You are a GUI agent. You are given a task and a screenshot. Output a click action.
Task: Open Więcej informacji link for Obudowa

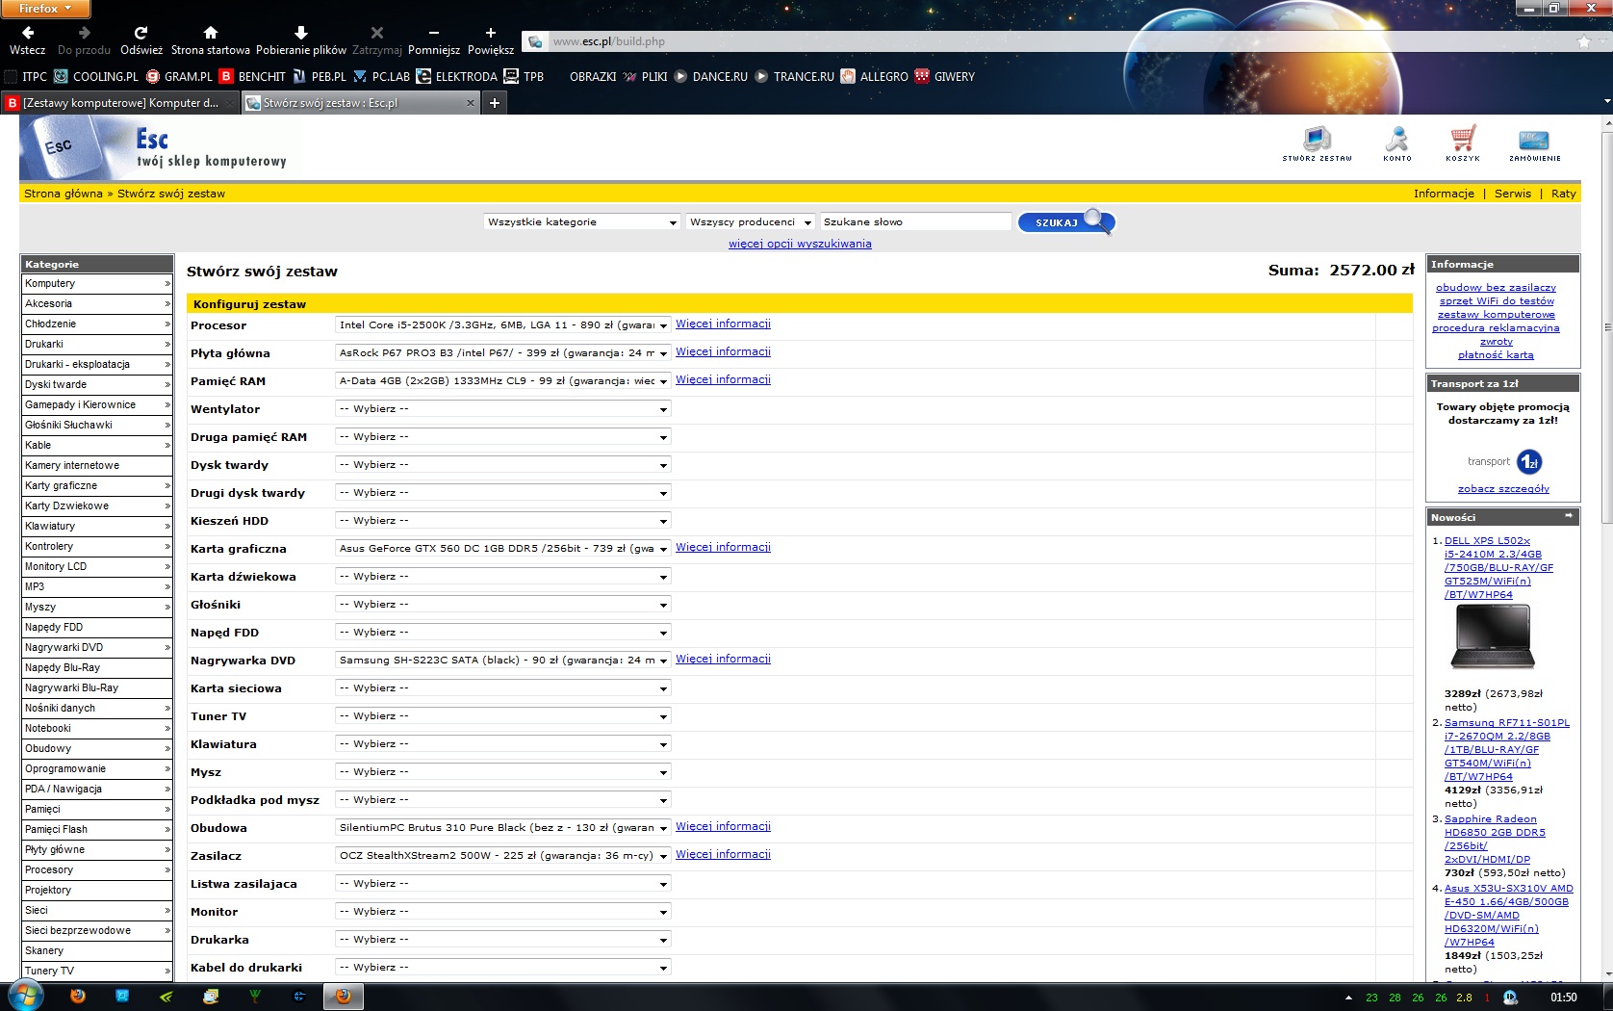click(723, 827)
